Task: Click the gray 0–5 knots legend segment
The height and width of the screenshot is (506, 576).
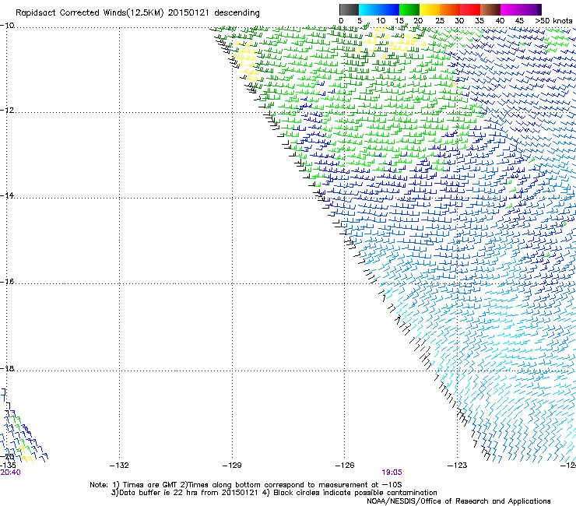Action: [349, 9]
